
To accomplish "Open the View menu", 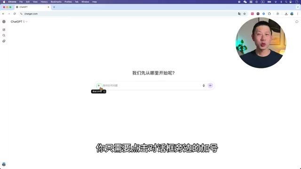I will click(35, 2).
